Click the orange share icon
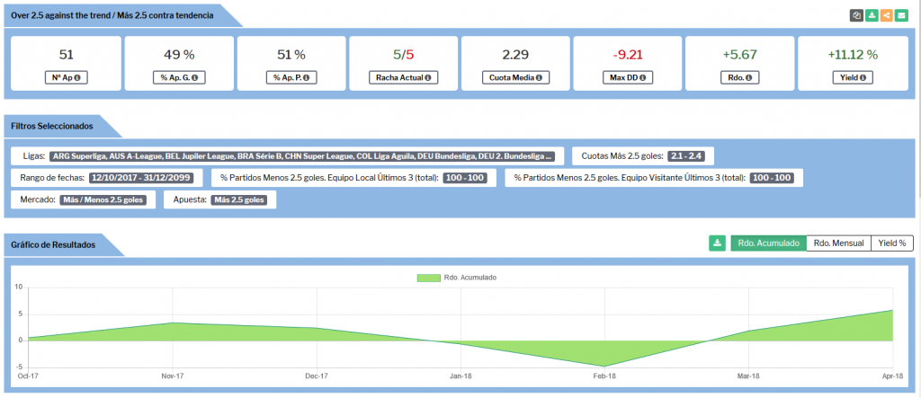 (887, 15)
